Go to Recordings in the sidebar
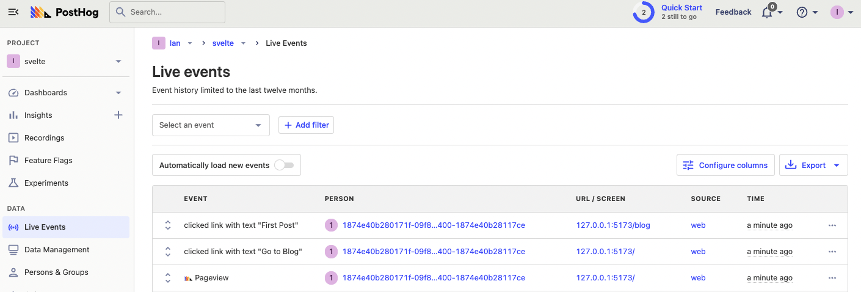 click(x=44, y=138)
